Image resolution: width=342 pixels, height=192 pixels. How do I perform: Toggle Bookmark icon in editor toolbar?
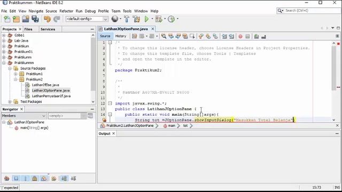pos(215,36)
